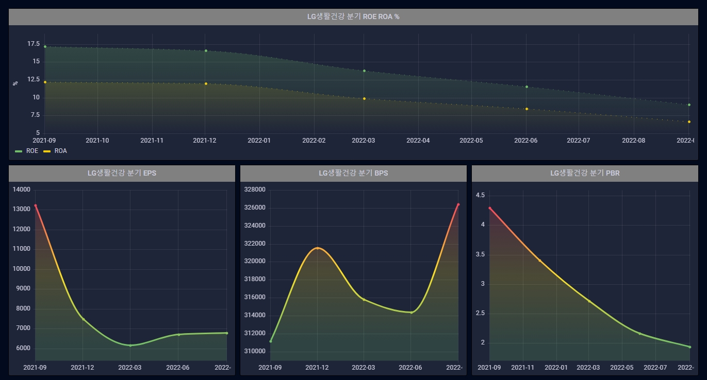Click the 2022-04 x-axis label in ROE ROA chart

(418, 140)
